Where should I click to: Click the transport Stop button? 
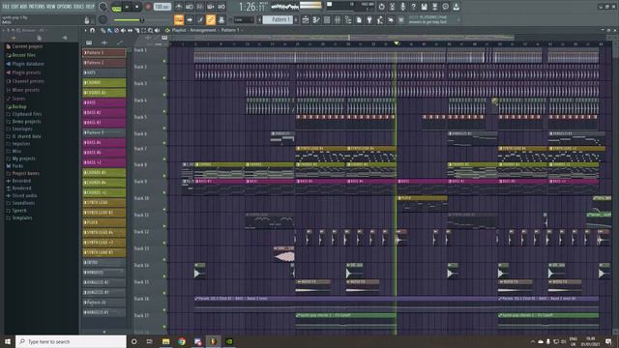(136, 7)
